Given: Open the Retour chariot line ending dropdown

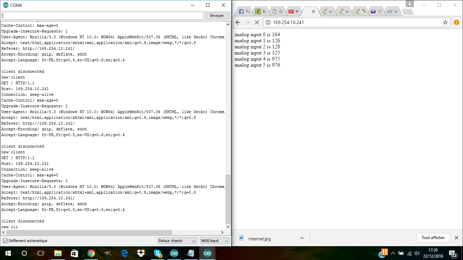Looking at the screenshot, I should [177, 241].
